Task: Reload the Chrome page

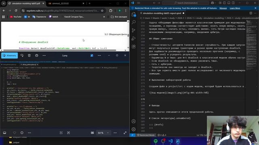Action: tap(16, 10)
